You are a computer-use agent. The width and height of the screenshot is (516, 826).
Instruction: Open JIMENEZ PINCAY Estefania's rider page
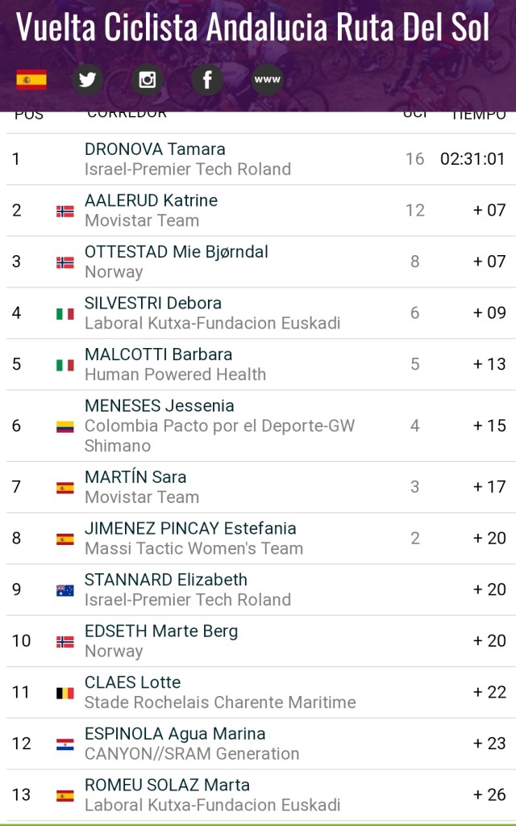(190, 529)
